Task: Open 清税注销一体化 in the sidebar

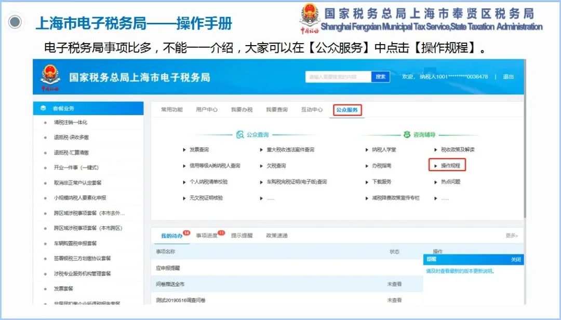Action: point(71,122)
